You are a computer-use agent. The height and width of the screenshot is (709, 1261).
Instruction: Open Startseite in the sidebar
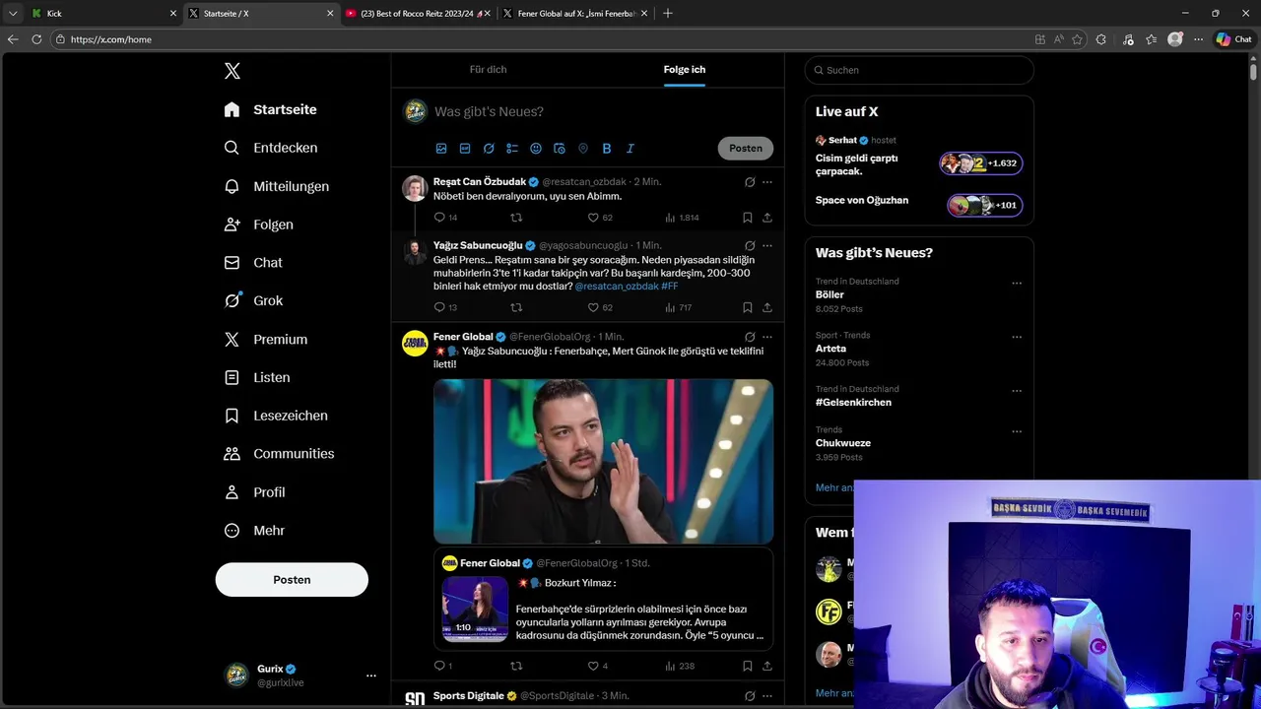tap(270, 109)
